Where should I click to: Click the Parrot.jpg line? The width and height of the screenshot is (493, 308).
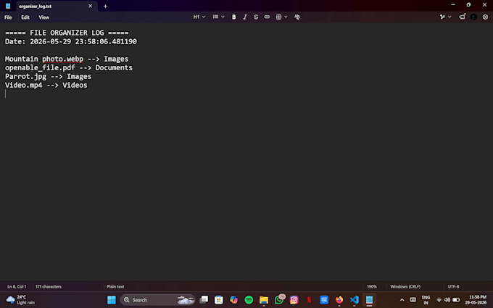point(48,77)
